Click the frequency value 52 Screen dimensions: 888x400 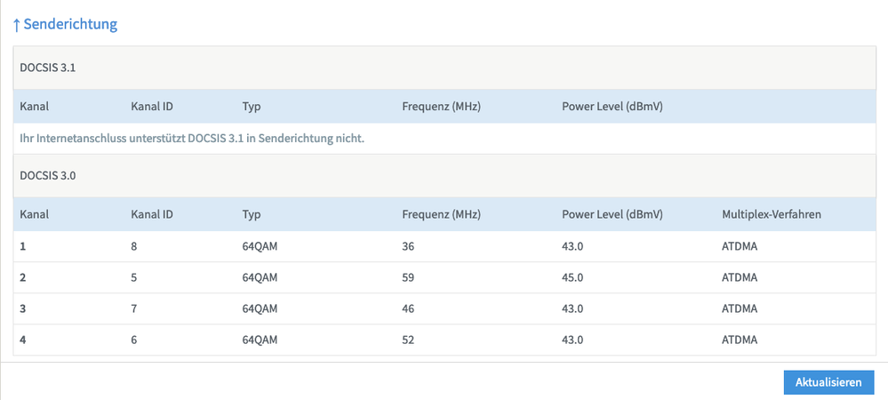409,340
